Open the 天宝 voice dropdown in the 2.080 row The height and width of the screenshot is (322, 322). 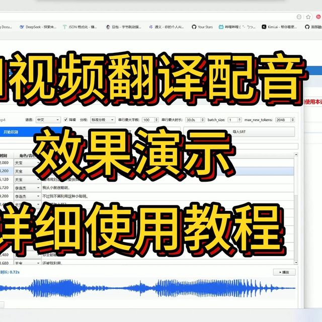click(28, 163)
